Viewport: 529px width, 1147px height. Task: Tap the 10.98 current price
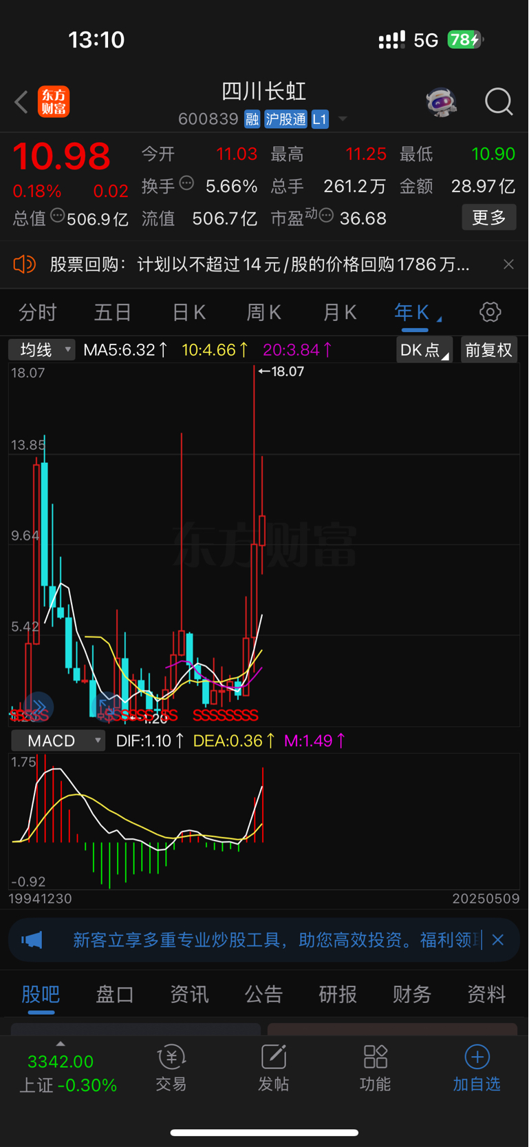click(62, 156)
